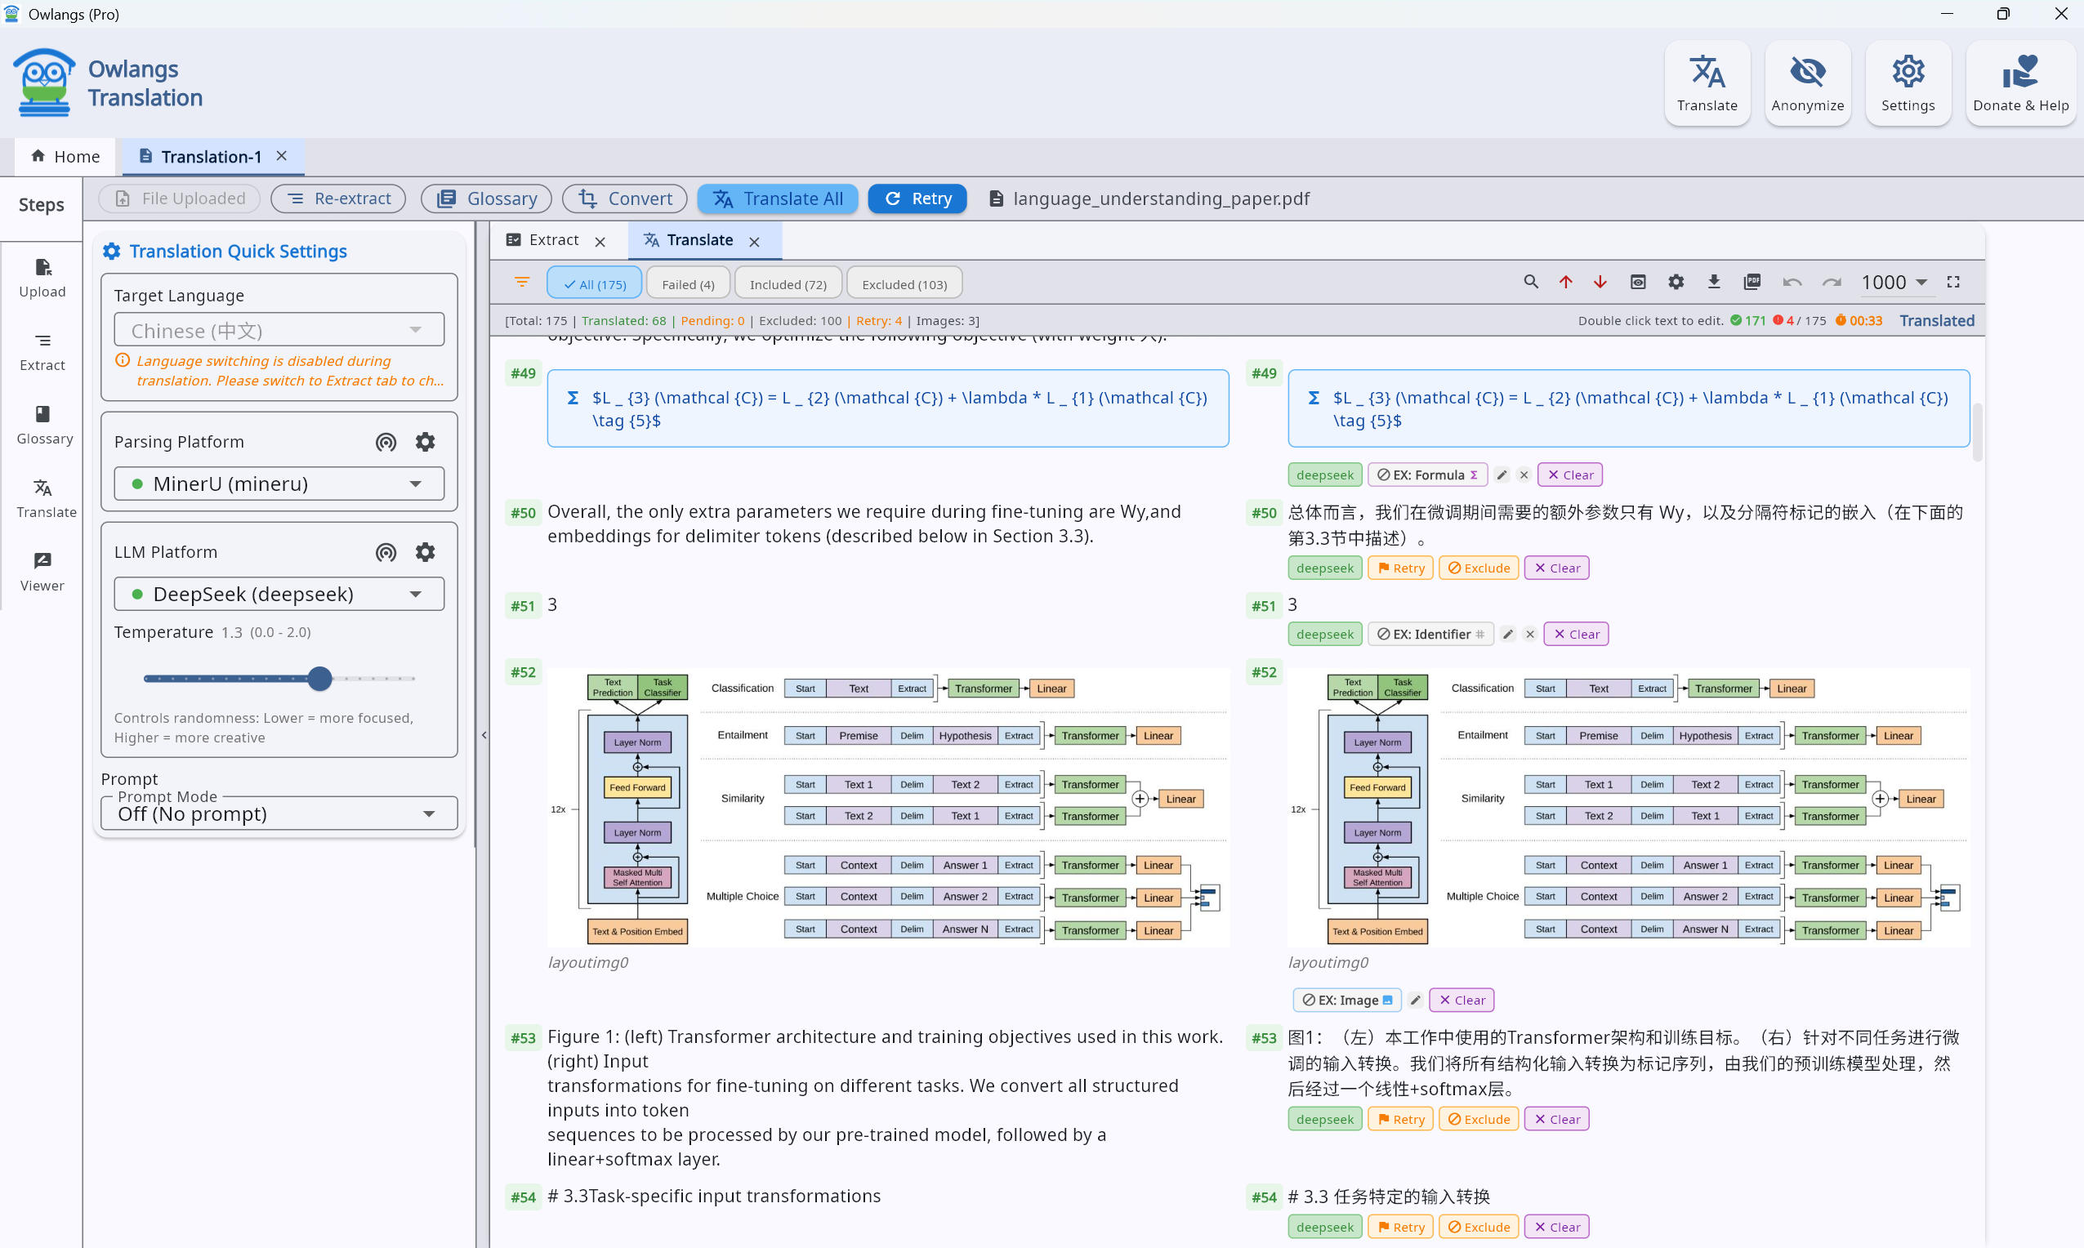This screenshot has width=2084, height=1248.
Task: Adjust the Temperature slider handle
Action: click(319, 678)
